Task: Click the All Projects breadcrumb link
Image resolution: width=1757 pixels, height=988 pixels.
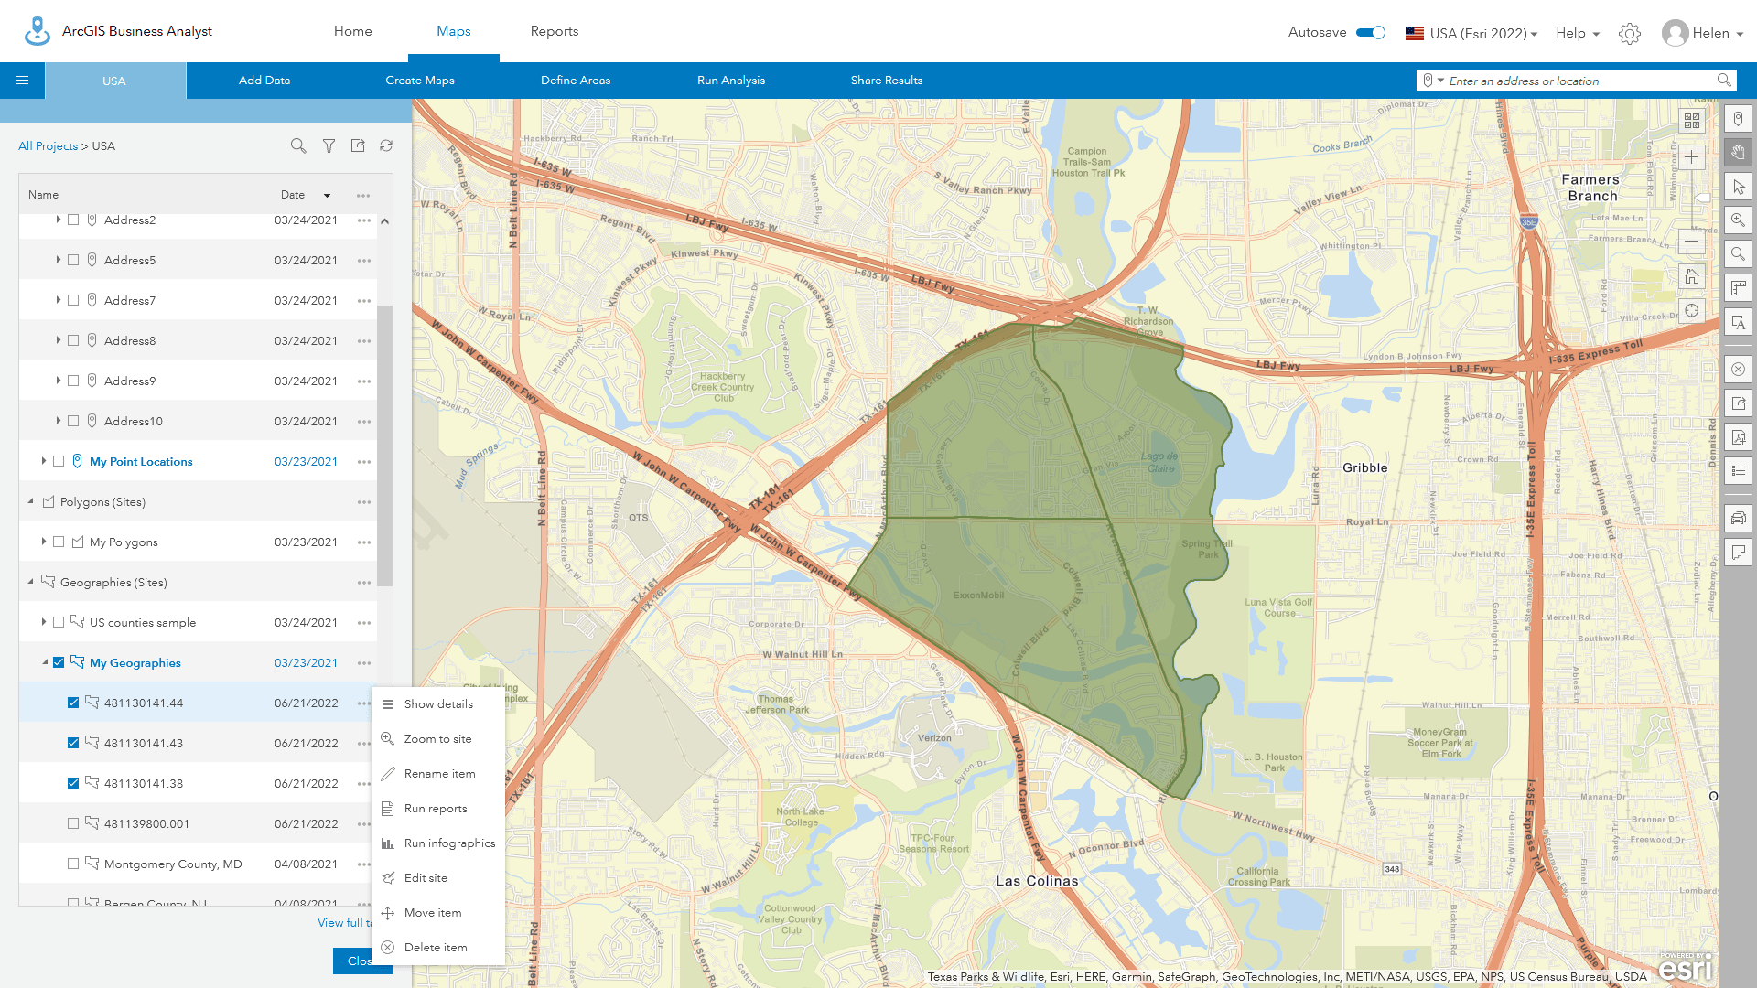Action: [48, 145]
